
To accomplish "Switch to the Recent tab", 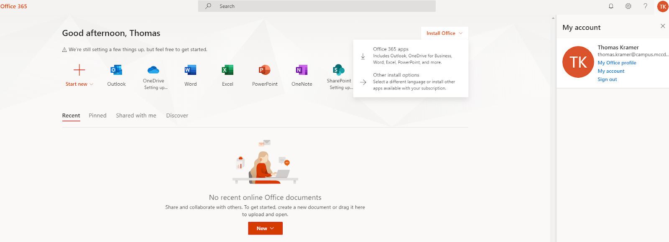I will (71, 116).
